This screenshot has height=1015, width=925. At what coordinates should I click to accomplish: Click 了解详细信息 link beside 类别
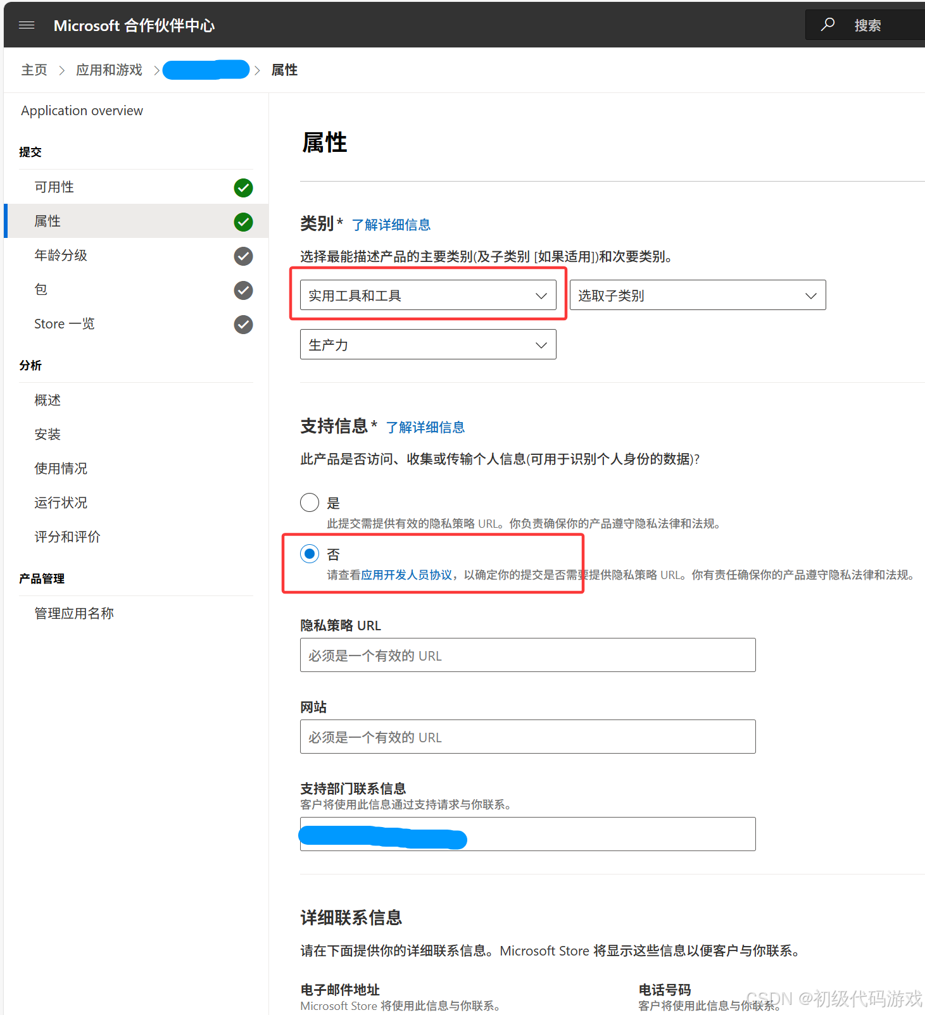tap(391, 225)
